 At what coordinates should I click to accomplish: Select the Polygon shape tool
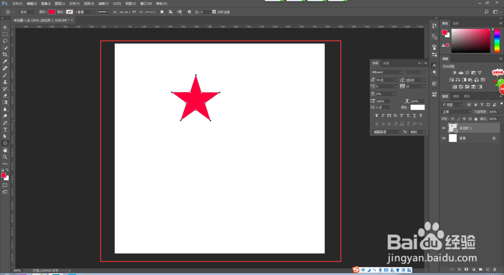[x=5, y=143]
